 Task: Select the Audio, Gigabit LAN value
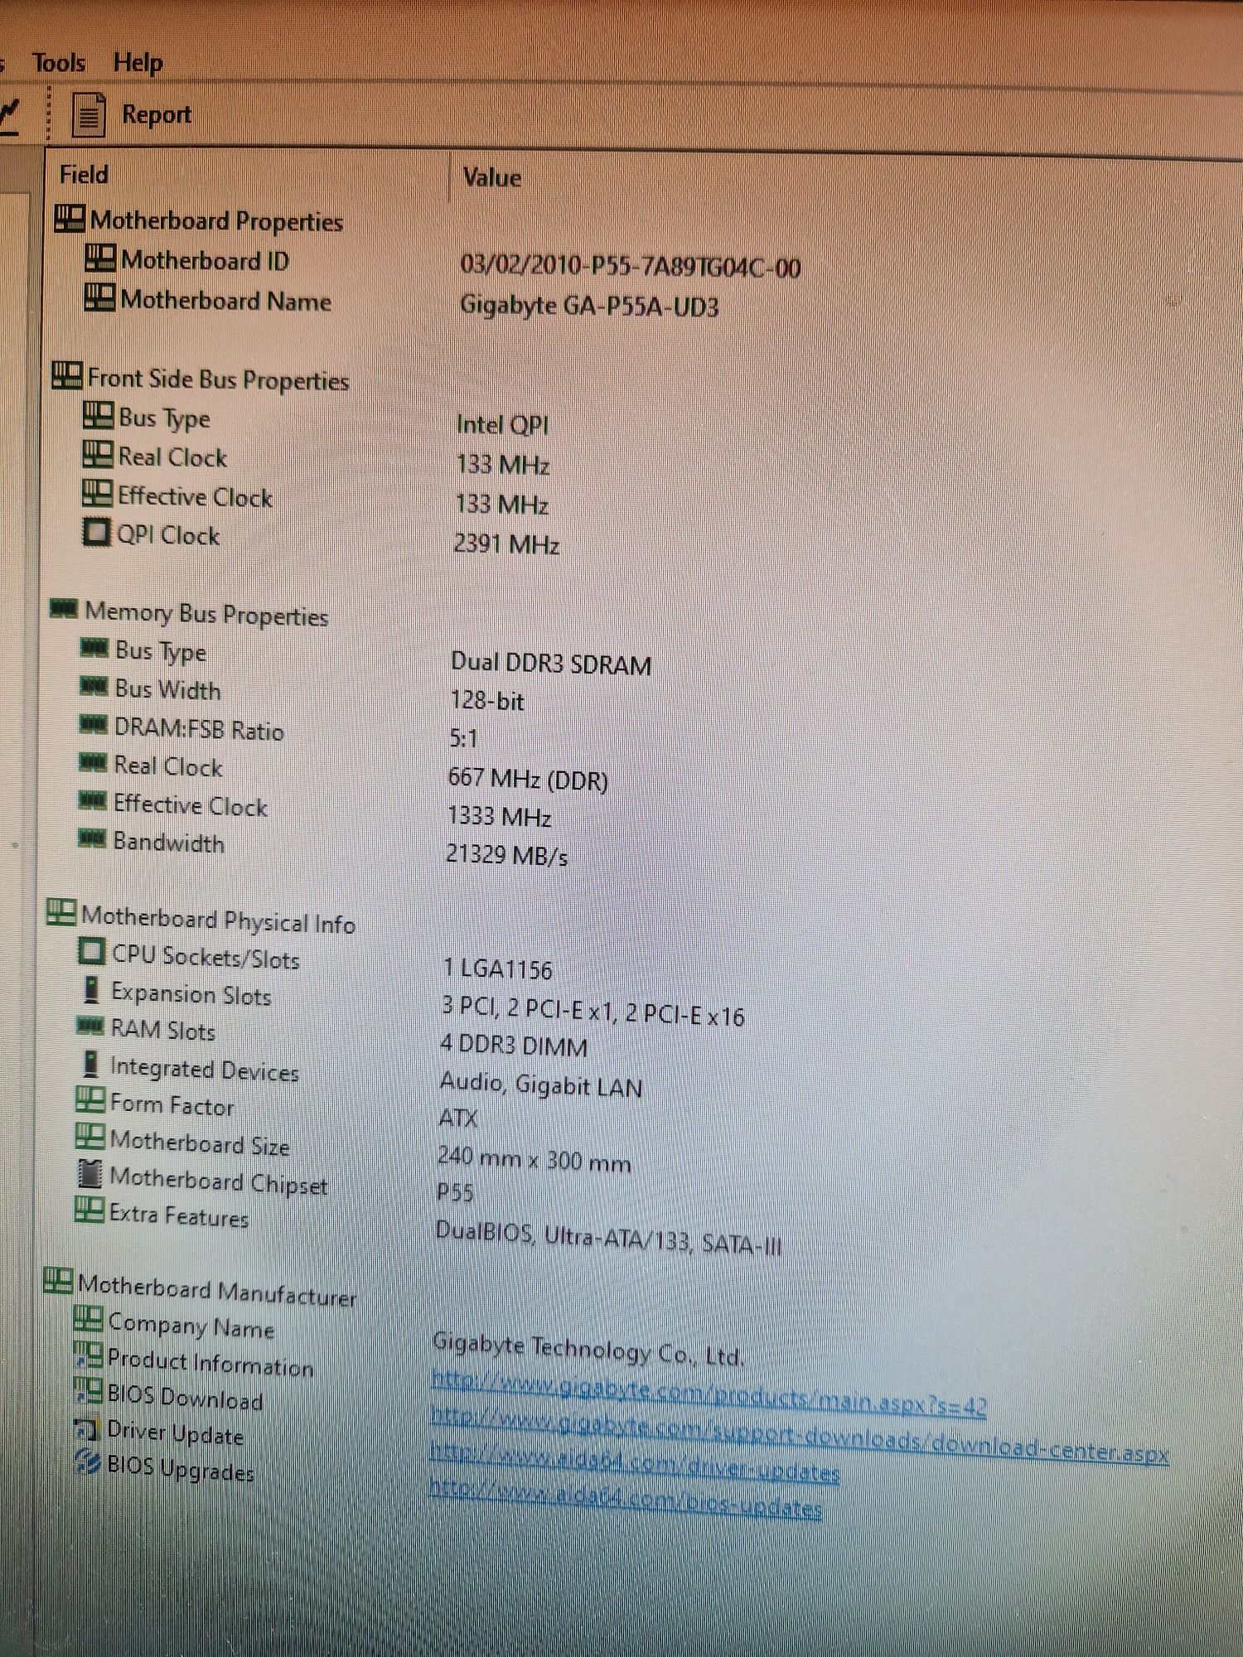(x=541, y=1085)
